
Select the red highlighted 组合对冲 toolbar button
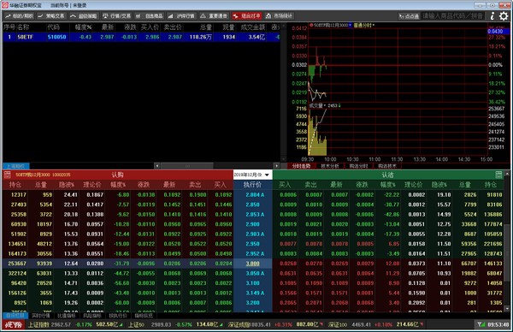(x=247, y=15)
